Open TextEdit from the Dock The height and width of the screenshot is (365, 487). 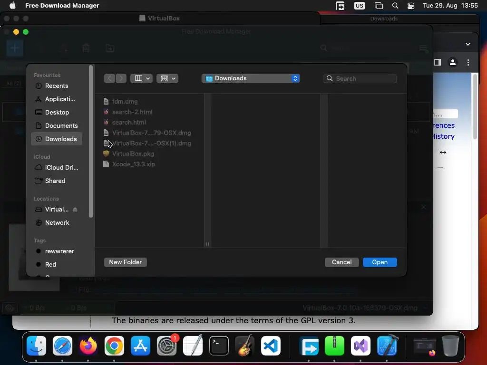[193, 346]
